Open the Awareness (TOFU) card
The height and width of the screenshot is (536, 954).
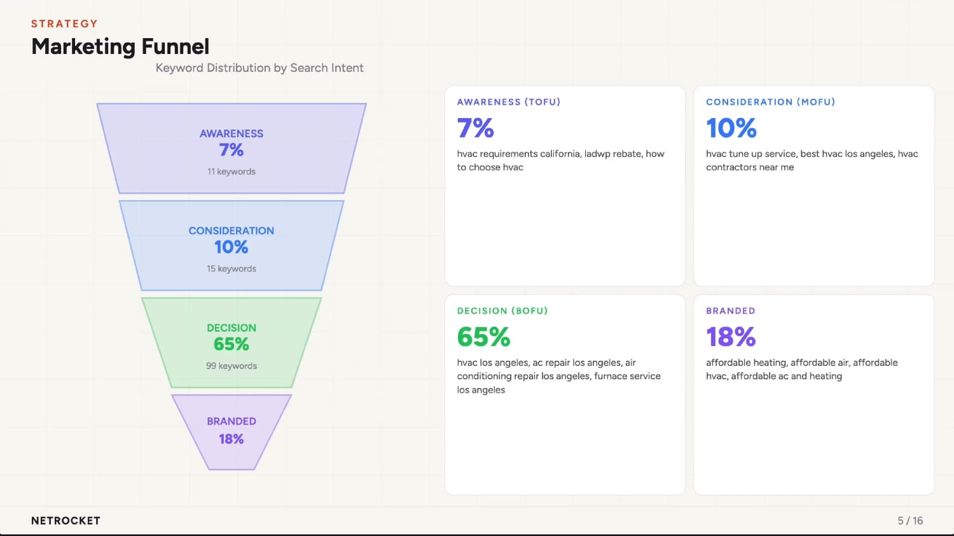[565, 186]
